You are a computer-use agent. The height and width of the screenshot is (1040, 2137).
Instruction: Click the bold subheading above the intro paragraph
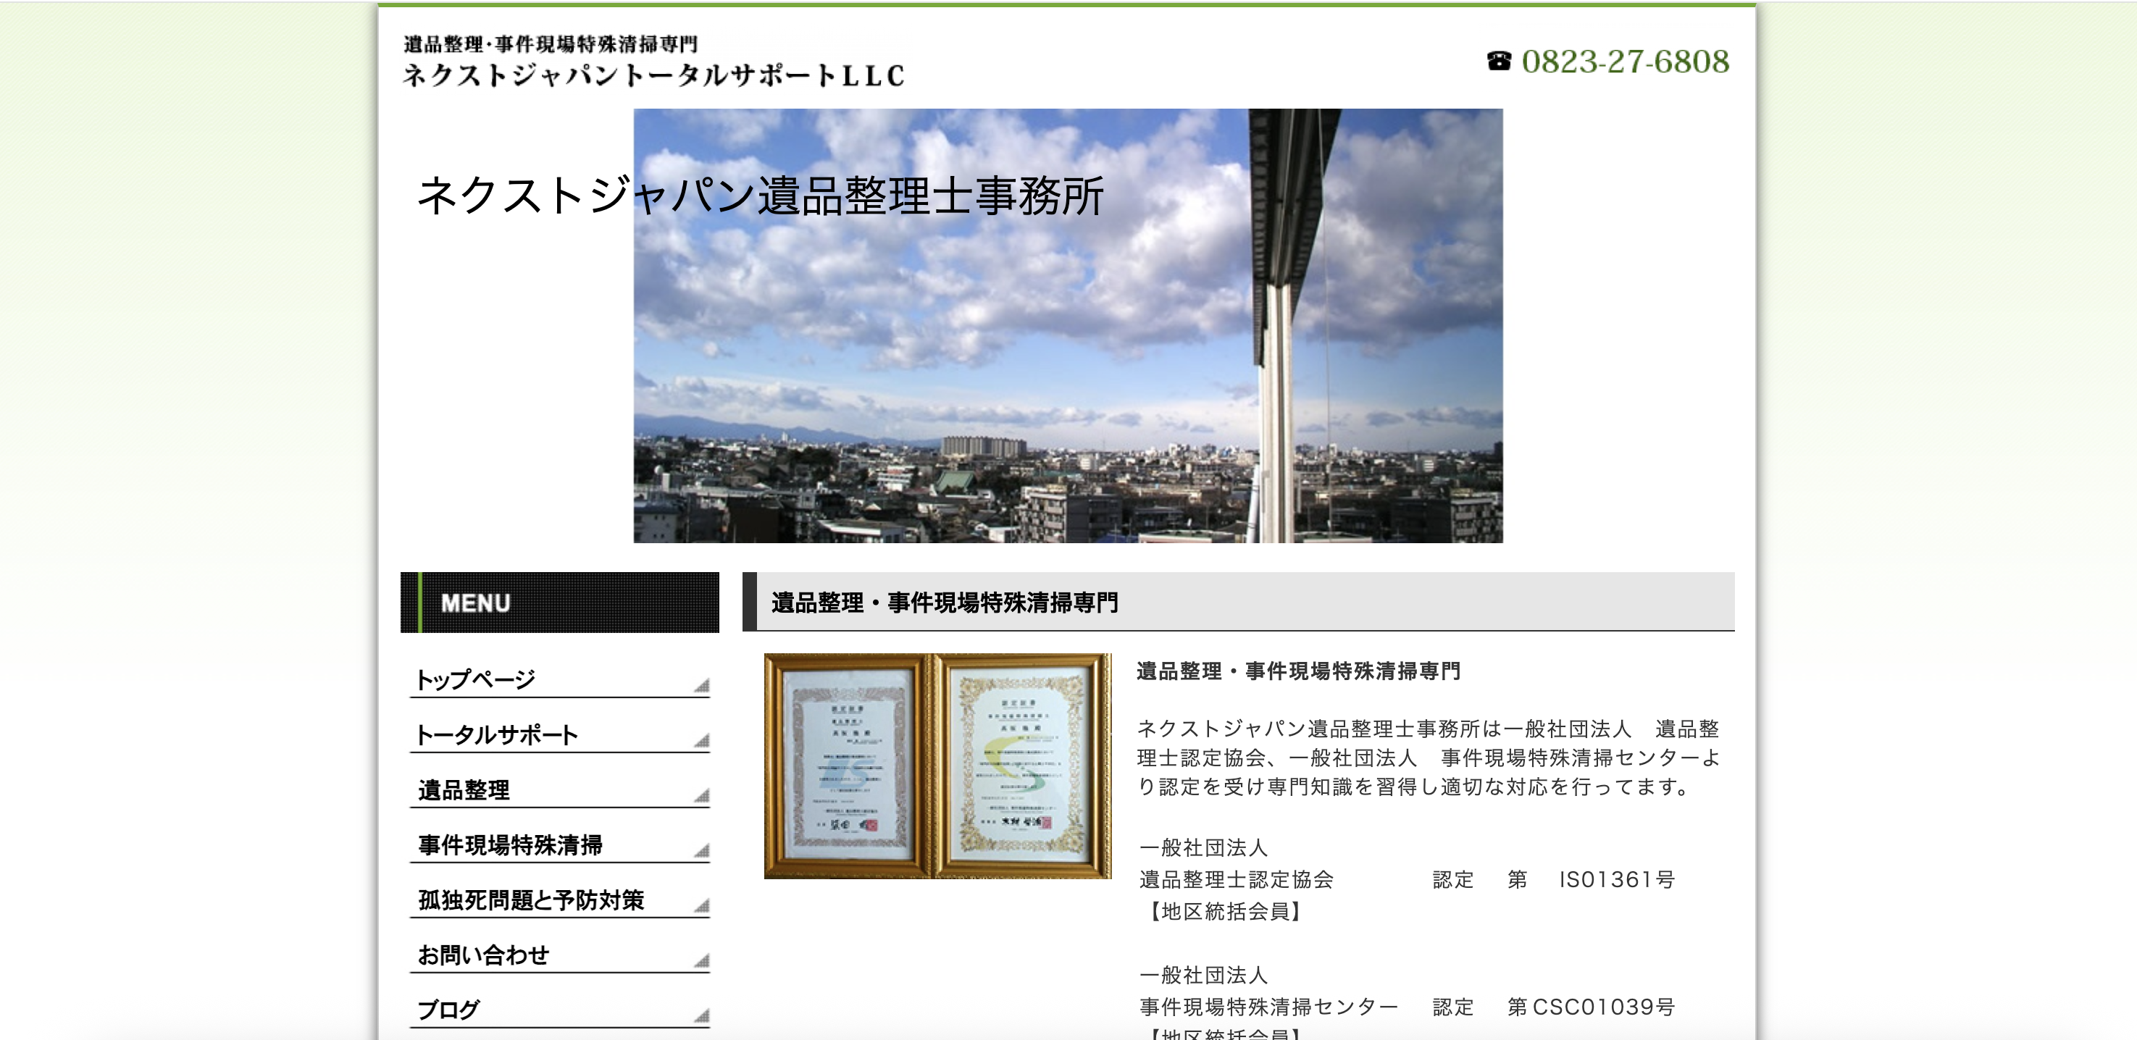(x=1298, y=671)
